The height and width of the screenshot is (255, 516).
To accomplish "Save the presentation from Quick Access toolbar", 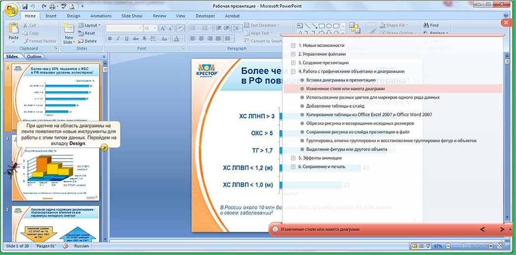I will point(25,7).
